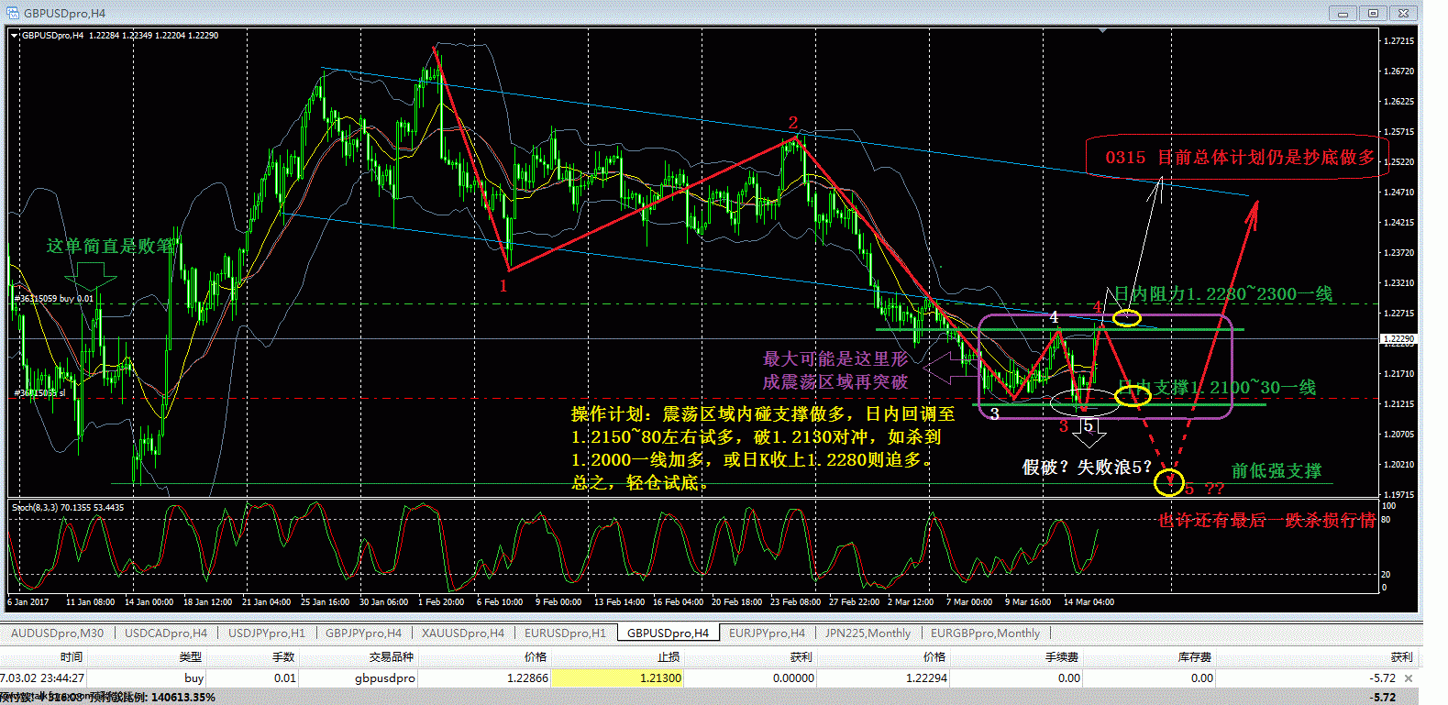
Task: Click the chart OHLC text 1.22284 1.22349
Action: (x=121, y=36)
